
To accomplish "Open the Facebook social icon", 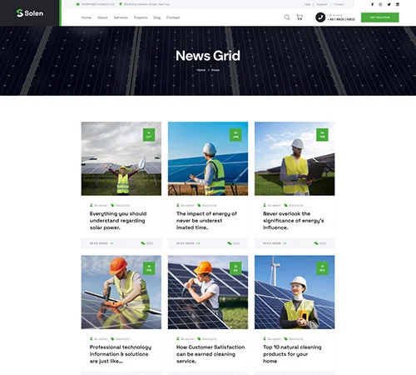I will point(373,4).
